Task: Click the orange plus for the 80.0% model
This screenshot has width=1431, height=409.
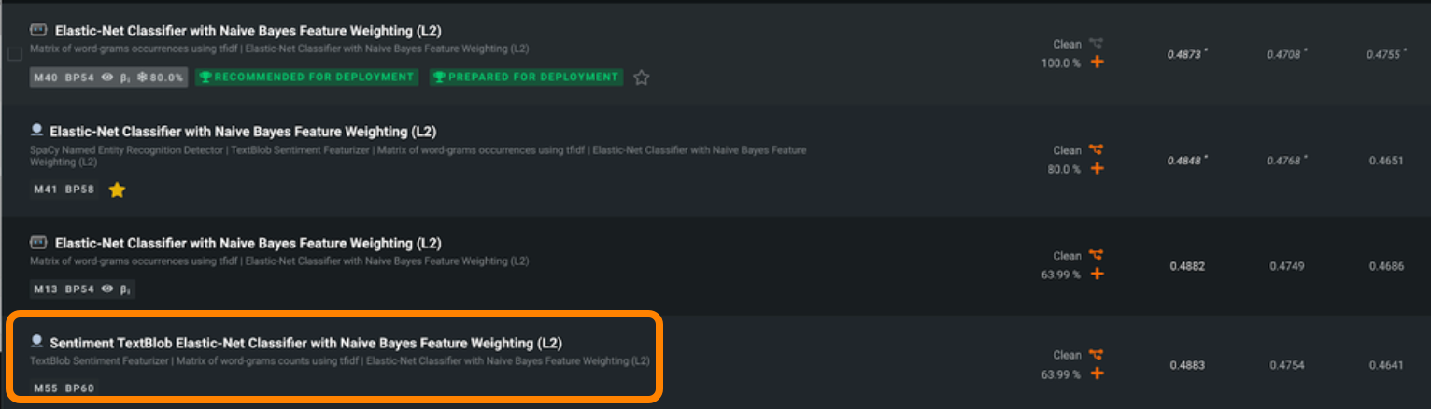Action: 1098,169
